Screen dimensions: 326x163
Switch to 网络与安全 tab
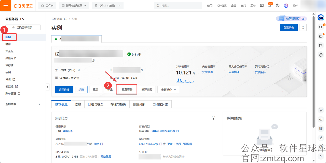point(96,104)
